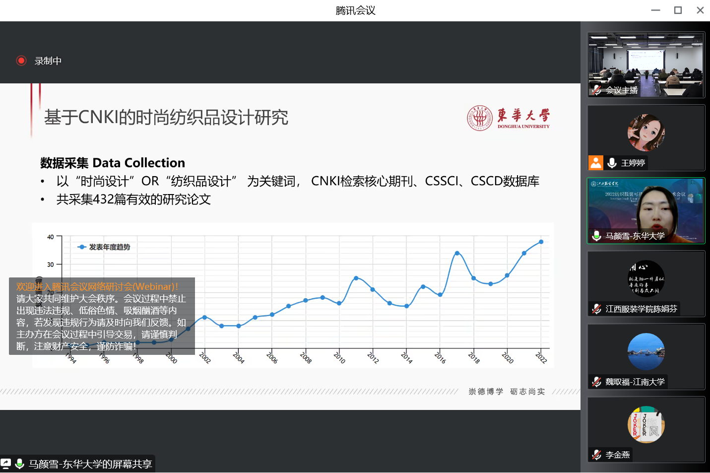Click muted mic icon beside 魏取福-江南大学
Viewport: 710px width, 473px height.
pyautogui.click(x=597, y=382)
